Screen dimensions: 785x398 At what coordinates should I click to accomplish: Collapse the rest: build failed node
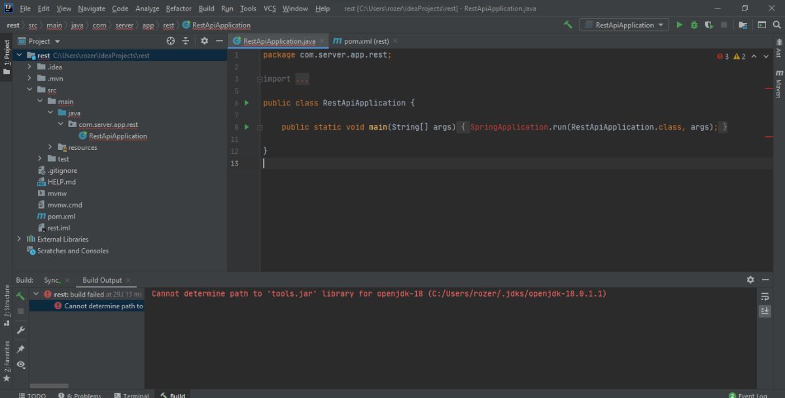point(36,295)
